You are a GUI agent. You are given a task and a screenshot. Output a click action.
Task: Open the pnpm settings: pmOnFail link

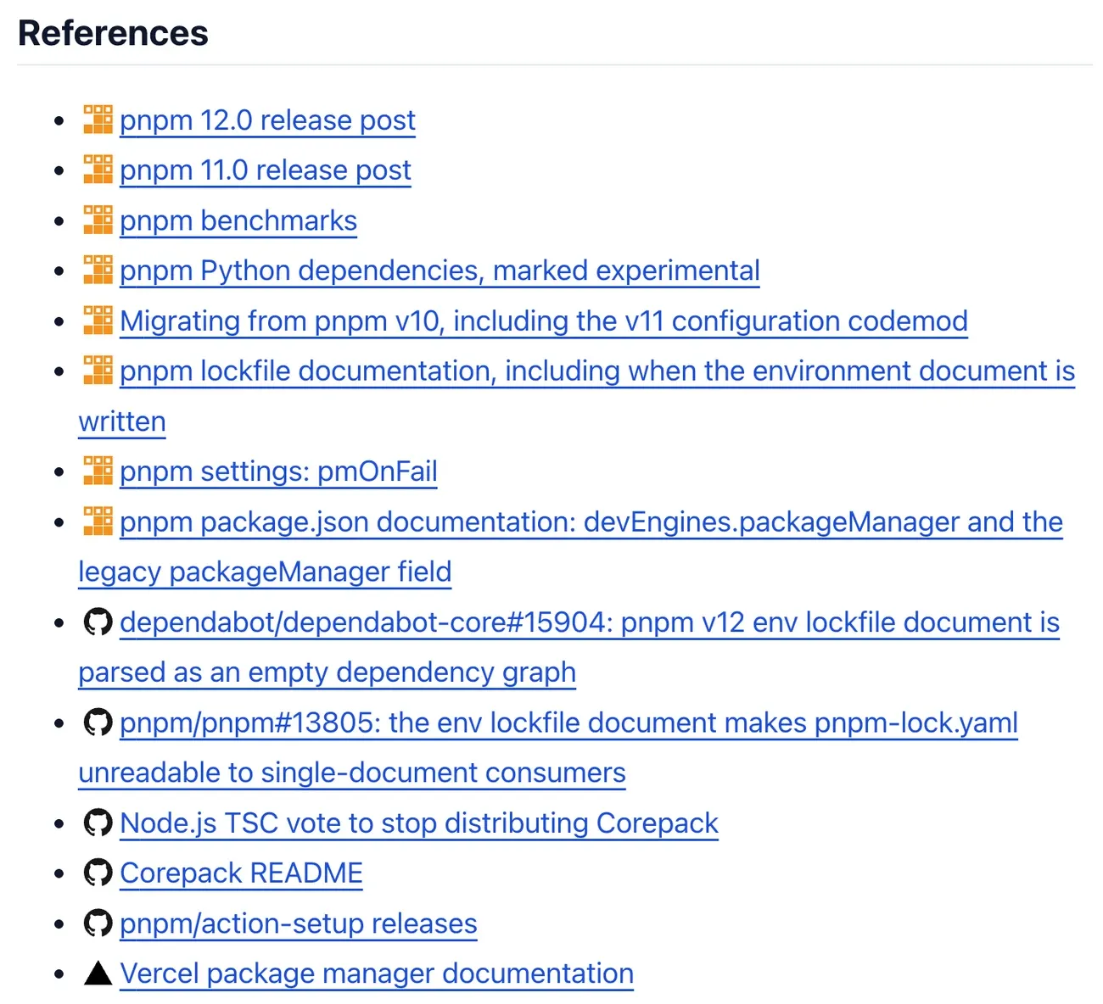click(x=278, y=471)
